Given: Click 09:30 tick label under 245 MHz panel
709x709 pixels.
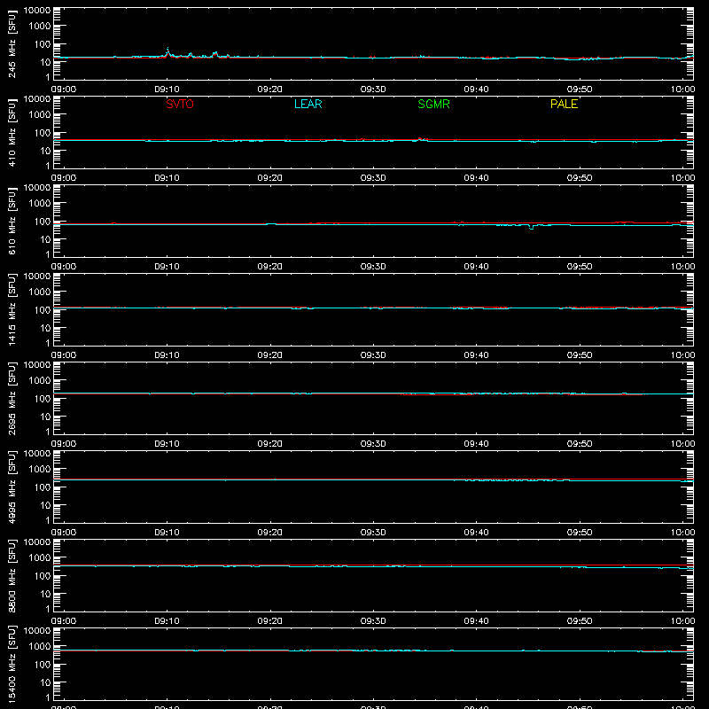Looking at the screenshot, I should click(x=373, y=90).
